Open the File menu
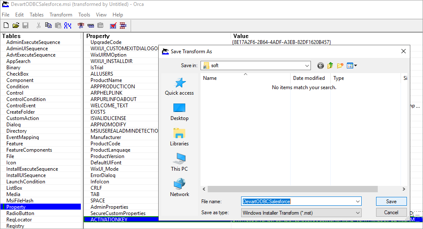The height and width of the screenshot is (229, 423). (5, 14)
